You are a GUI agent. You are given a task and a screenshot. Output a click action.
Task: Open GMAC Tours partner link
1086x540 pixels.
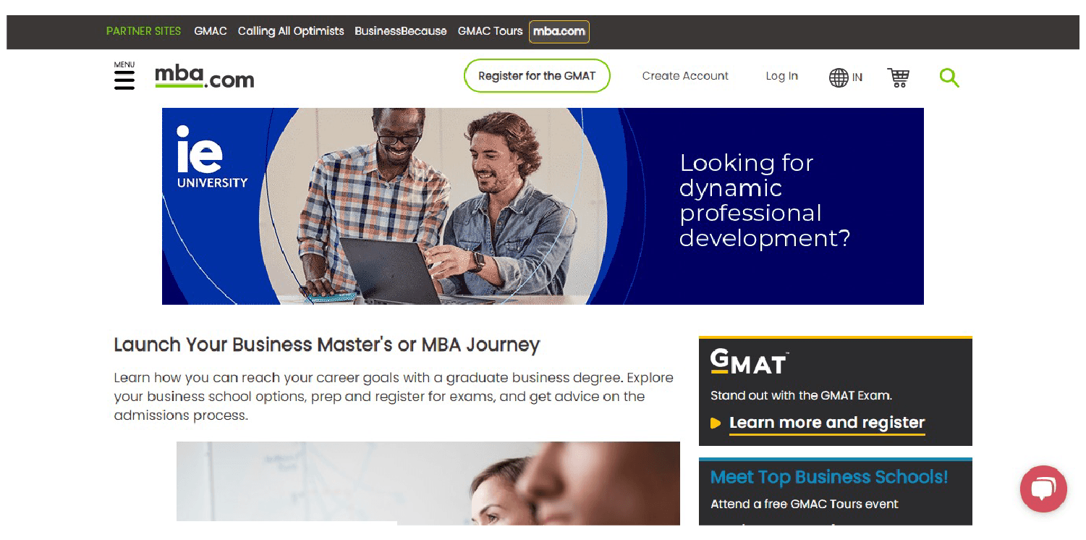[490, 31]
